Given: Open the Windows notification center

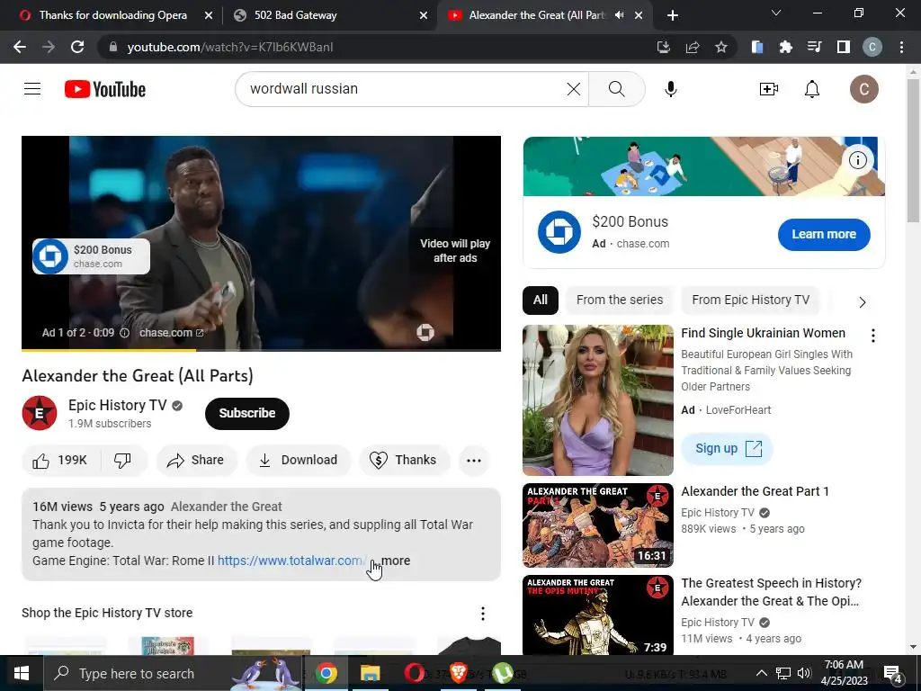Looking at the screenshot, I should point(893,673).
